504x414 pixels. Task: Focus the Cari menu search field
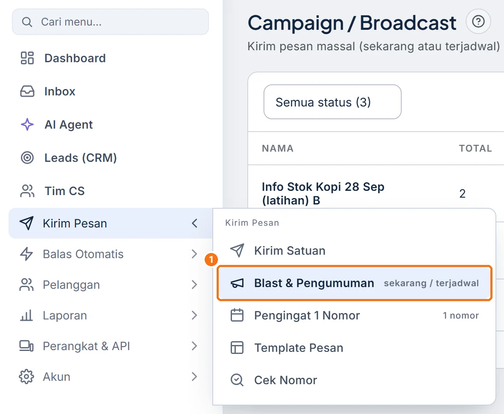pyautogui.click(x=110, y=22)
